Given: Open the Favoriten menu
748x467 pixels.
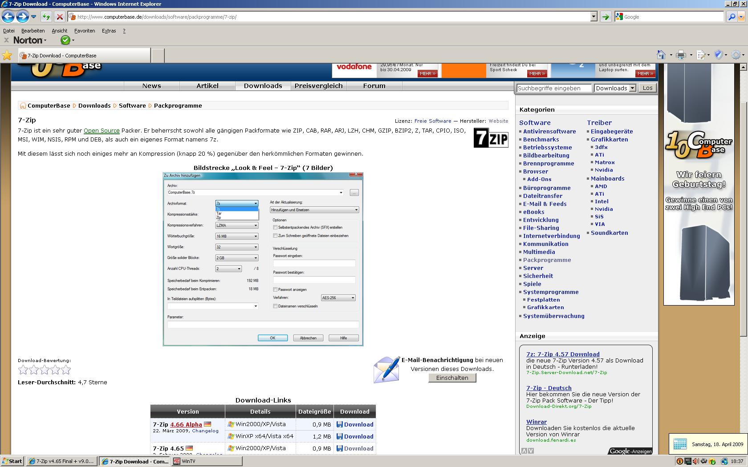Looking at the screenshot, I should 85,31.
